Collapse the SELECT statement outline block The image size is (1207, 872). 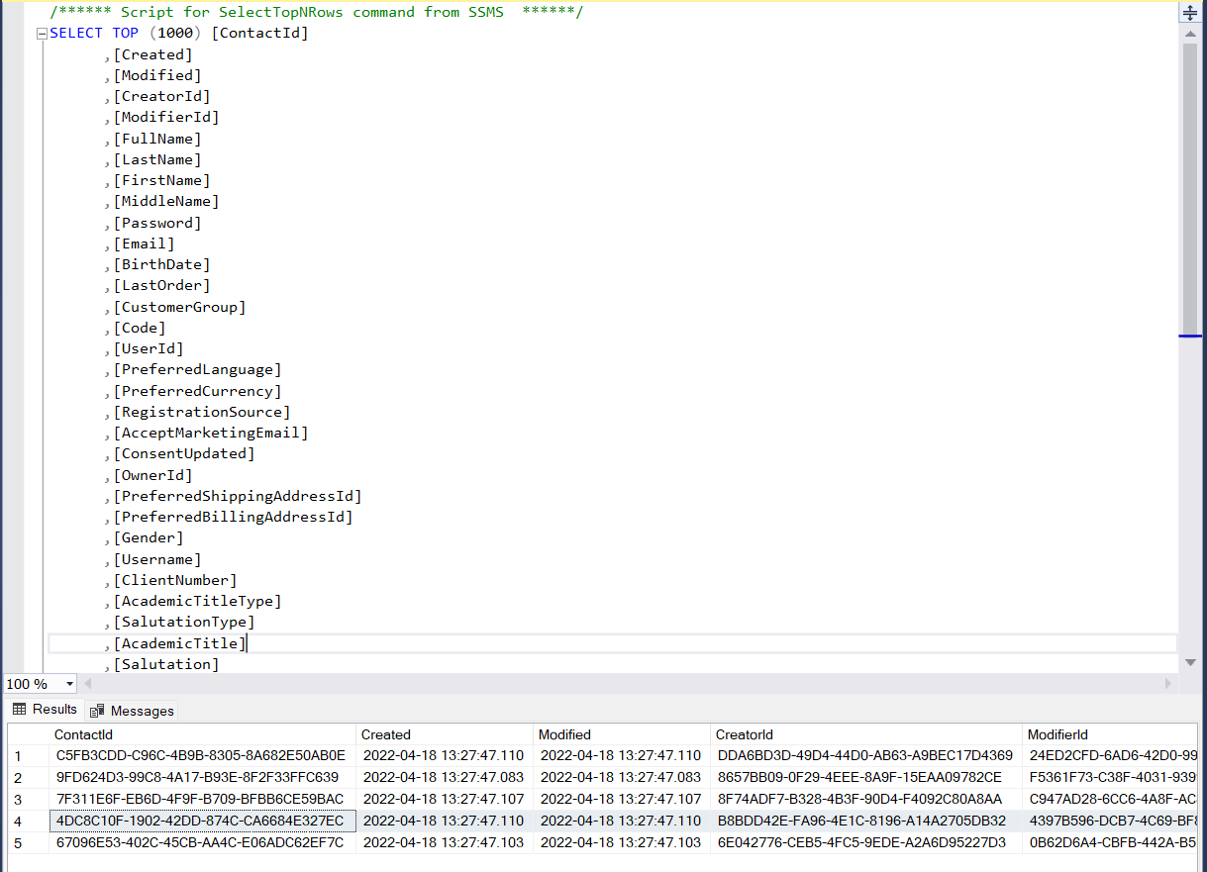[x=42, y=34]
